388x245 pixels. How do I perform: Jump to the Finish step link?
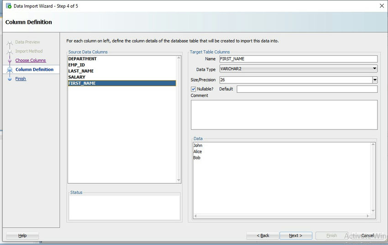coord(21,78)
